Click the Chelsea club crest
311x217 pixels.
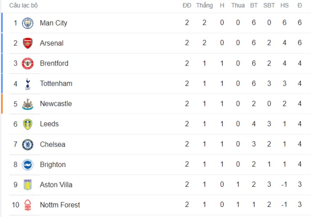[x=28, y=144]
